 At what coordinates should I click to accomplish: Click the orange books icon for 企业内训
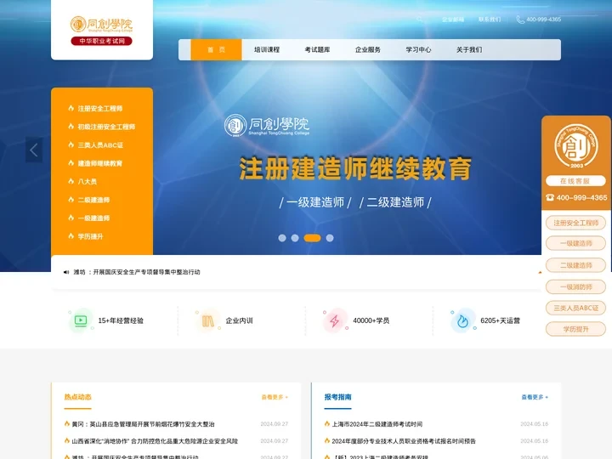coord(207,320)
